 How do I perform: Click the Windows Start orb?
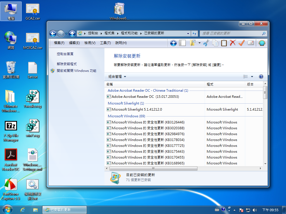pos(7,210)
